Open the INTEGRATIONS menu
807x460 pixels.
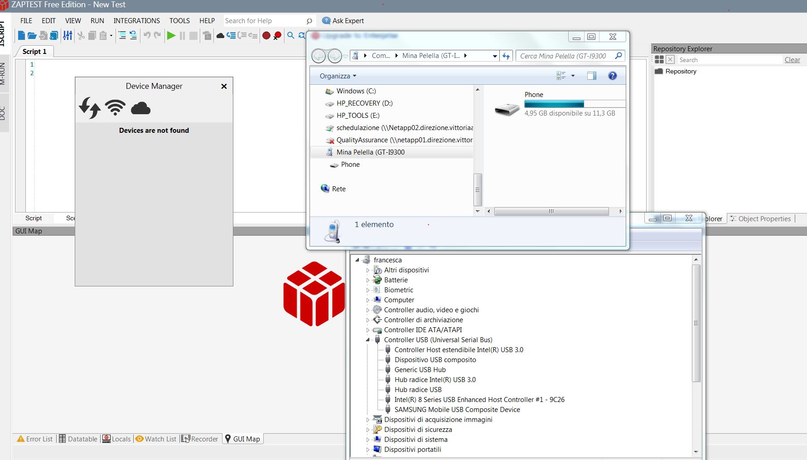pyautogui.click(x=136, y=21)
